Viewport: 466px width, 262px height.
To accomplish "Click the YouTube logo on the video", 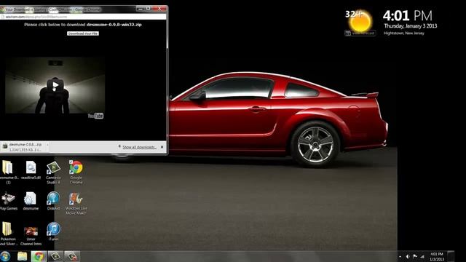I will pos(95,116).
